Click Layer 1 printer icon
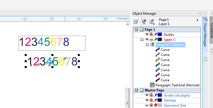This screenshot has width=213, height=108. pyautogui.click(x=151, y=40)
